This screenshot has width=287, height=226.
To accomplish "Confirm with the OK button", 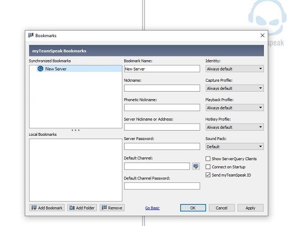I will coord(193,208).
